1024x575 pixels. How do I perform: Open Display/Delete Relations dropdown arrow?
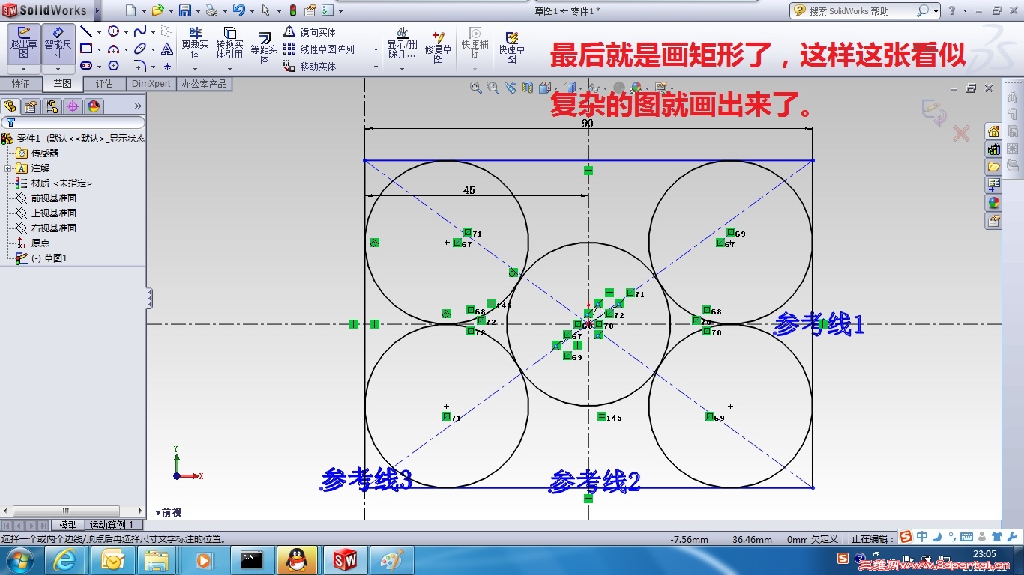tap(402, 69)
